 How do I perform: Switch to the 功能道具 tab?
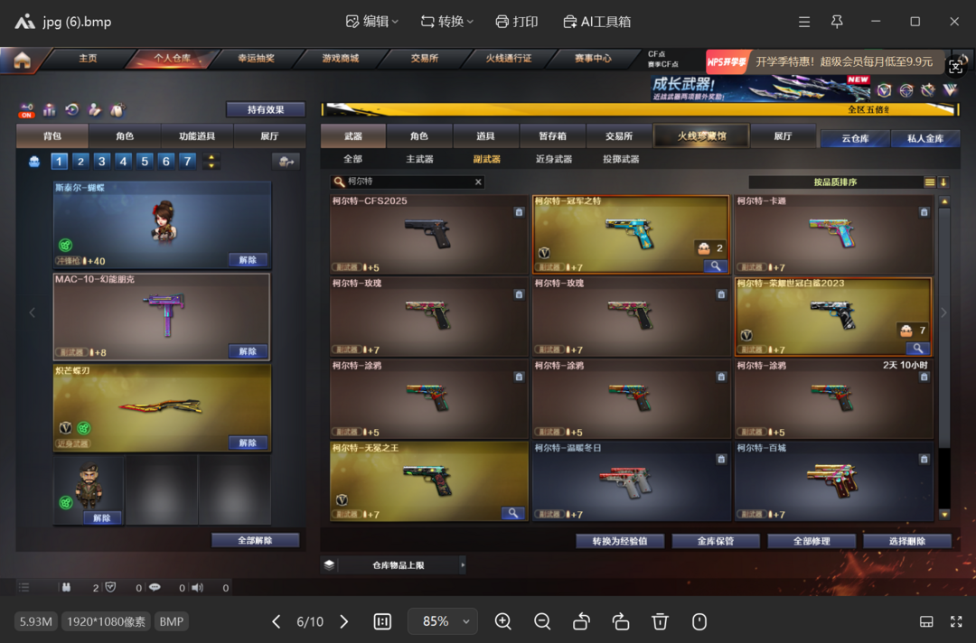point(197,135)
